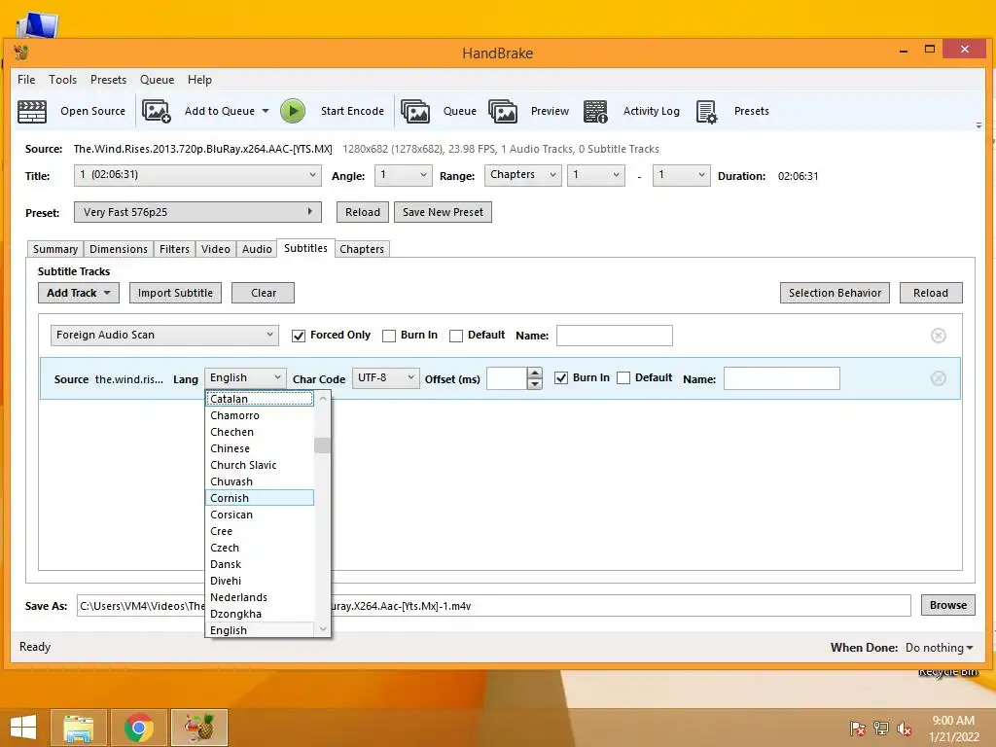The width and height of the screenshot is (996, 747).
Task: Click the Presets gear document icon
Action: coord(707,111)
